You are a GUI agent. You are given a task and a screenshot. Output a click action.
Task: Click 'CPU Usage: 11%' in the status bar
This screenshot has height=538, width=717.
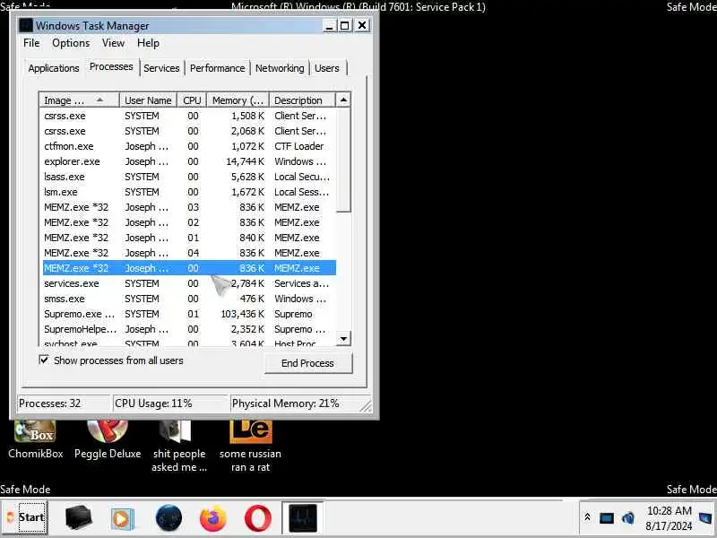153,403
